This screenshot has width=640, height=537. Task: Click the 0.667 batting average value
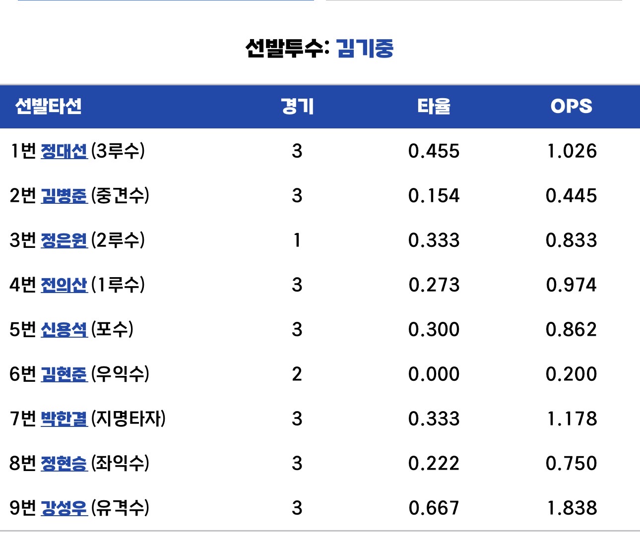434,508
